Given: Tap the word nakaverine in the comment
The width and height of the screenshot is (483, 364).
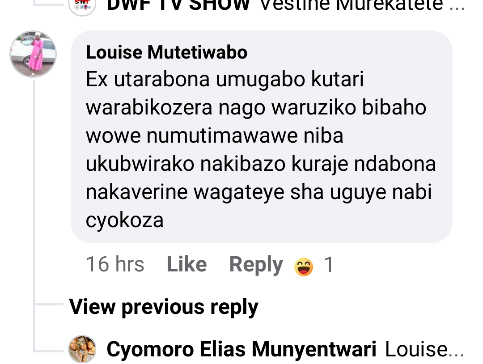Looking at the screenshot, I should click(136, 191).
